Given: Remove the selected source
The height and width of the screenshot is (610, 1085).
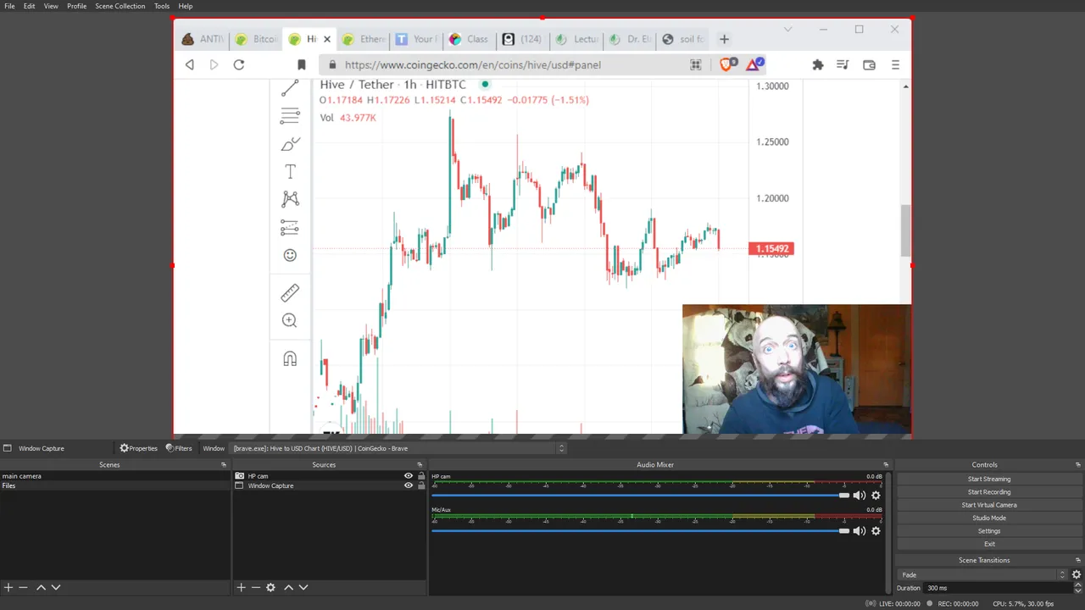Looking at the screenshot, I should pos(255,587).
